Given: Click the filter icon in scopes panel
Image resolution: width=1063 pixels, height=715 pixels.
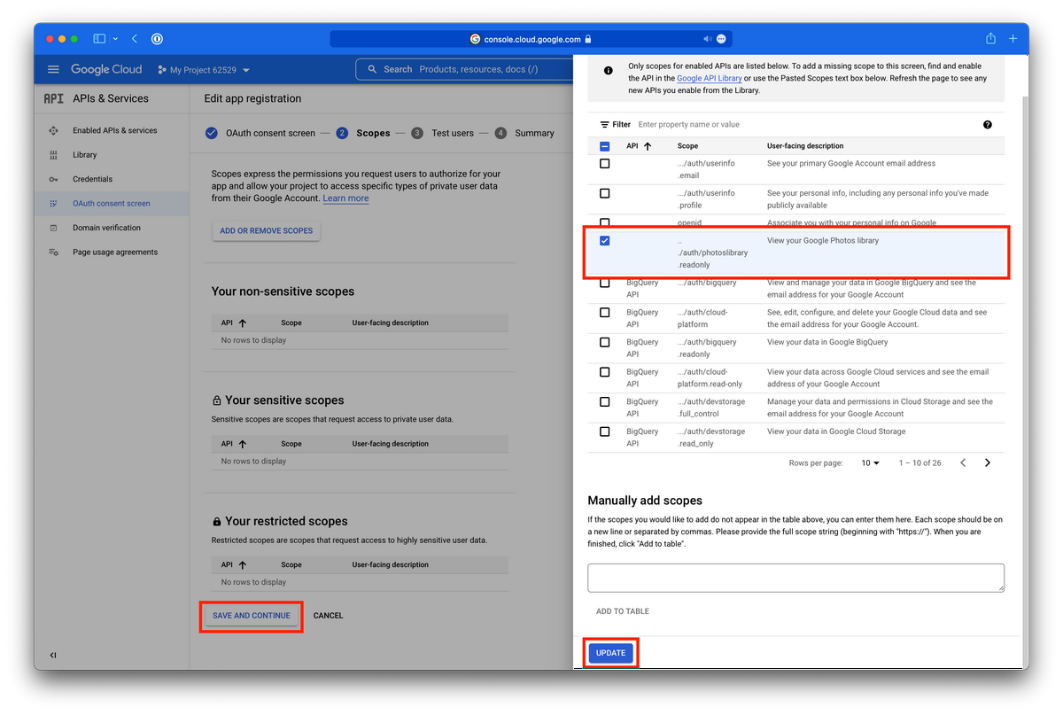Looking at the screenshot, I should [605, 125].
